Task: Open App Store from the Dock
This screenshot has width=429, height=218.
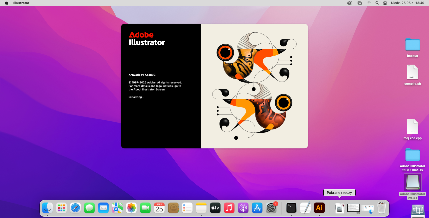Action: pos(257,208)
